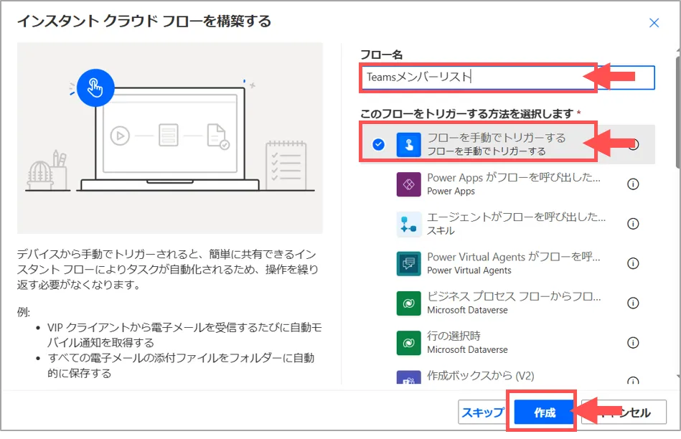Click the manual trigger flow icon
This screenshot has width=681, height=439.
(x=408, y=144)
